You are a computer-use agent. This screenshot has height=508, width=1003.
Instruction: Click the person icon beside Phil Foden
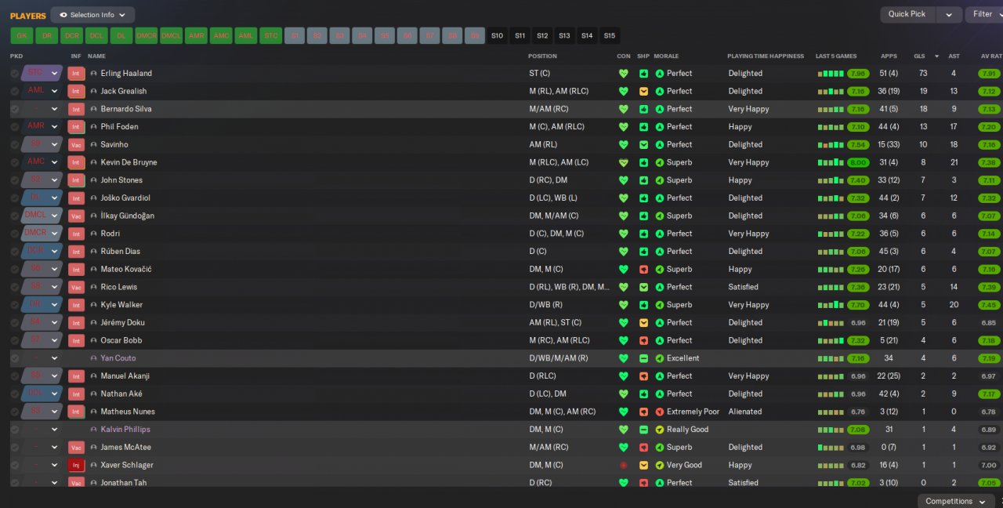[94, 127]
